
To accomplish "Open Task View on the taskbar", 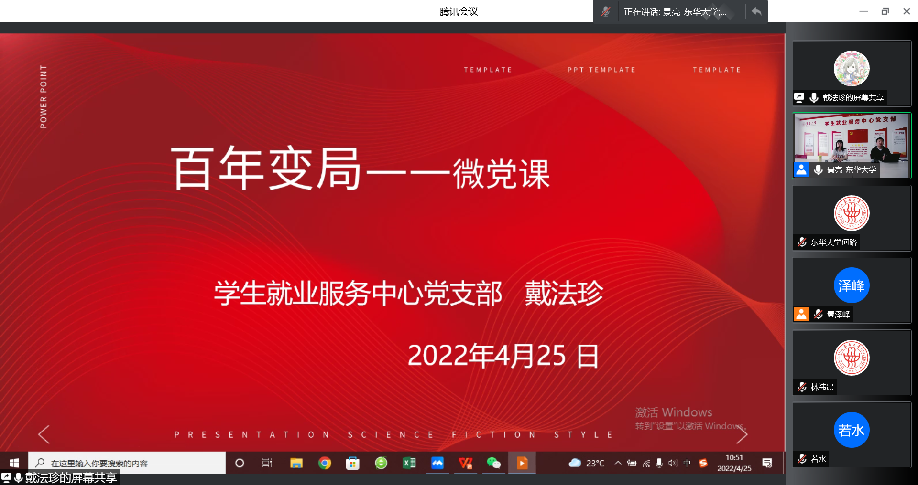I will [x=267, y=463].
